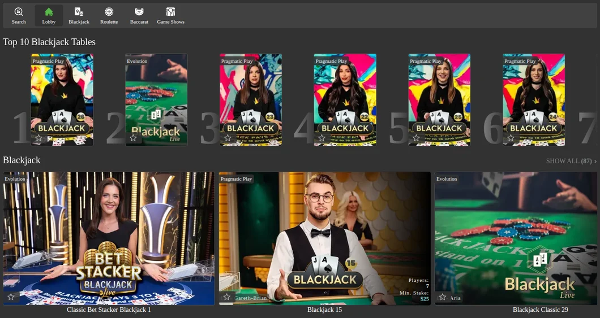The height and width of the screenshot is (318, 600).
Task: Open the Search icon in the navigation bar
Action: [18, 16]
